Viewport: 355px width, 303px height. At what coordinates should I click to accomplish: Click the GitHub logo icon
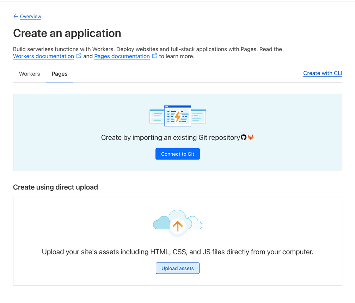coord(244,137)
